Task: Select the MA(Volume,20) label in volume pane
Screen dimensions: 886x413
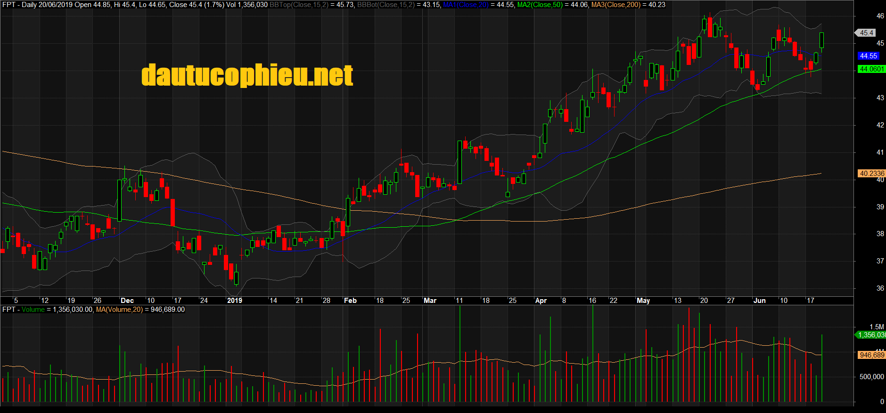Action: tap(119, 310)
